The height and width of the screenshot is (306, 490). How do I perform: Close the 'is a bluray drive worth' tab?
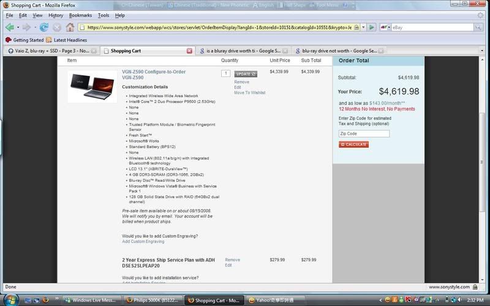click(x=285, y=51)
